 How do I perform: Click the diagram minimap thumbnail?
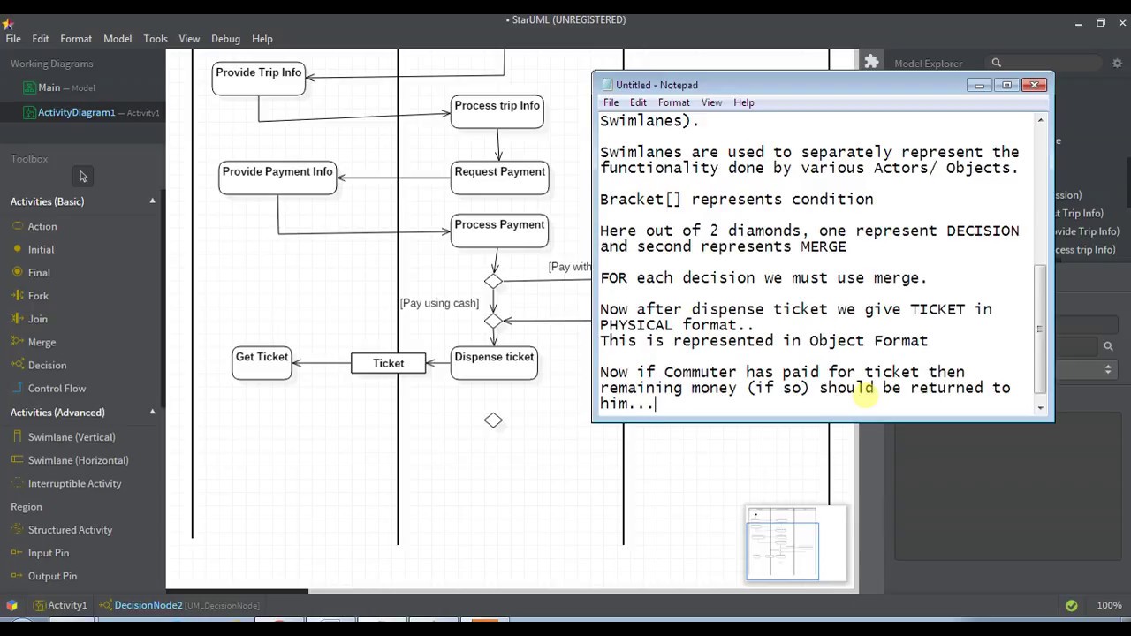[796, 544]
